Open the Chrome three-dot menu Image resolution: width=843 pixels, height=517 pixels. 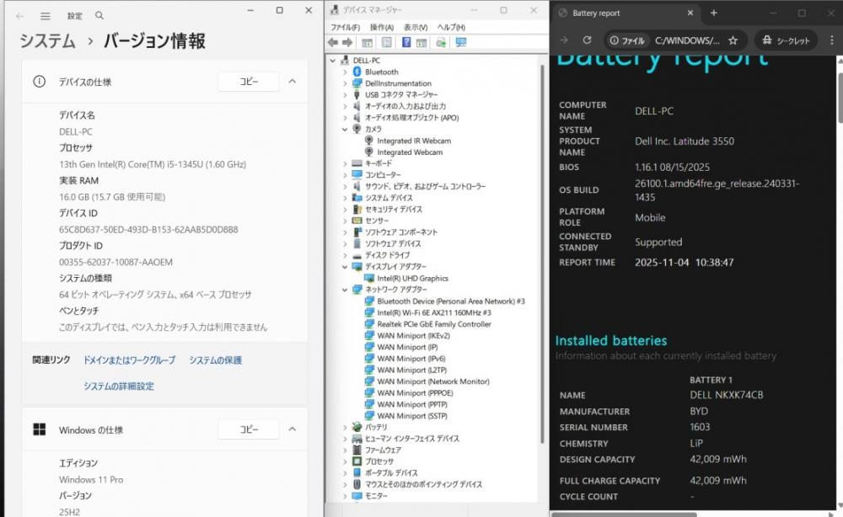pos(832,40)
